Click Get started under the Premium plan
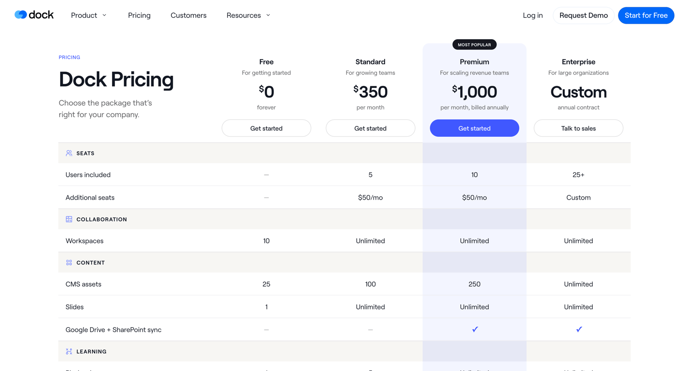Image resolution: width=689 pixels, height=371 pixels. click(474, 128)
